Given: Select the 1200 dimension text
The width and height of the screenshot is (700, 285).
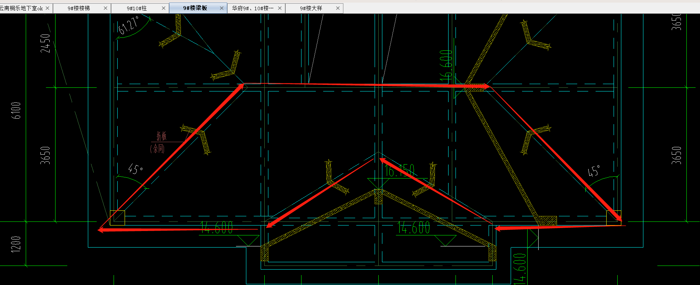Looking at the screenshot, I should click(16, 244).
